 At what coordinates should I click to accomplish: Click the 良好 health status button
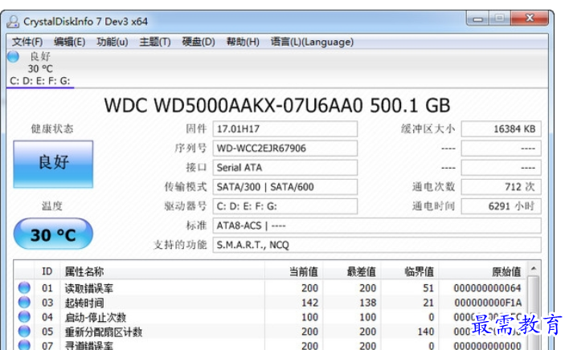[53, 164]
